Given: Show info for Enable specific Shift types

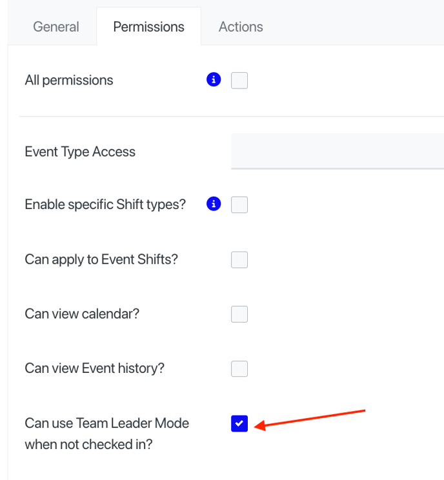Looking at the screenshot, I should (214, 204).
